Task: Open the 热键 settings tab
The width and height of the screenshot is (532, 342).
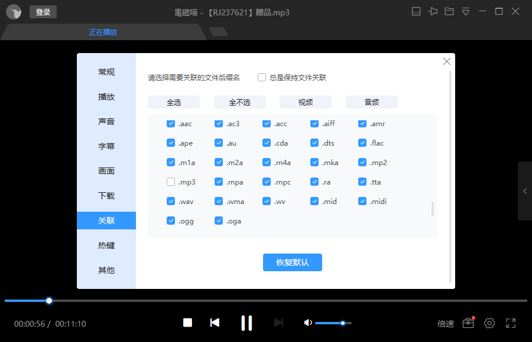Action: (x=106, y=245)
